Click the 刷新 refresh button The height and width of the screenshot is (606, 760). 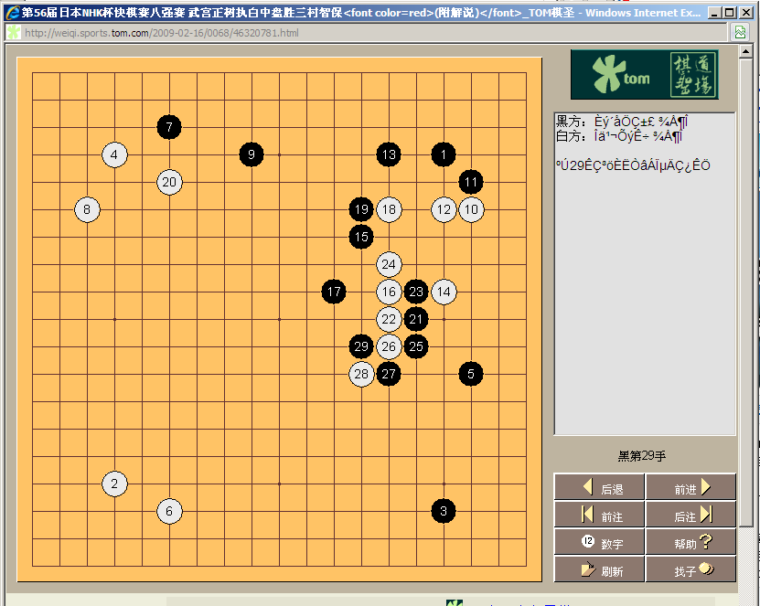pyautogui.click(x=599, y=569)
